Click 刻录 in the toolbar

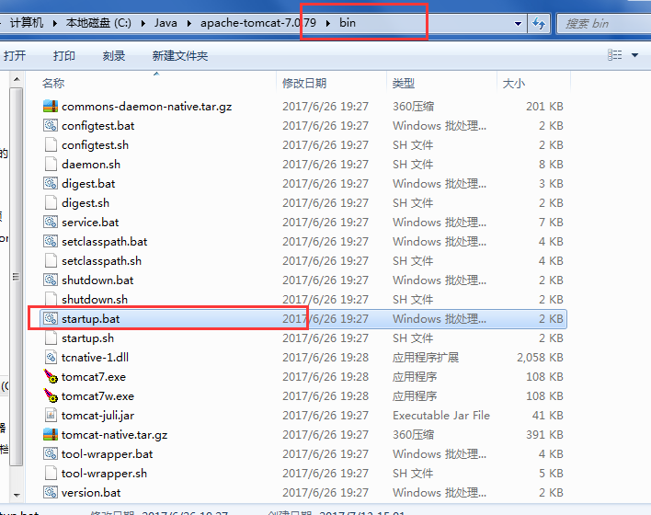pos(114,56)
